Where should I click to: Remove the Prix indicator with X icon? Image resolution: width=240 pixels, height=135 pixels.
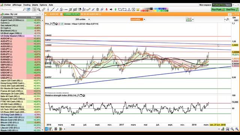[56, 24]
